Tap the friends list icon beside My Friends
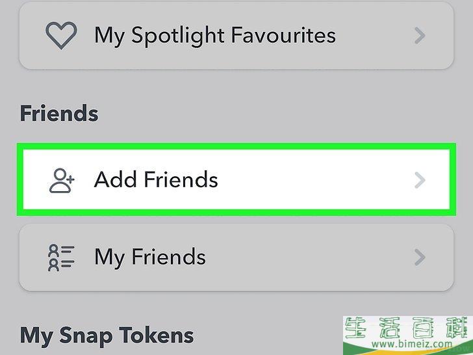The image size is (473, 355). [61, 257]
